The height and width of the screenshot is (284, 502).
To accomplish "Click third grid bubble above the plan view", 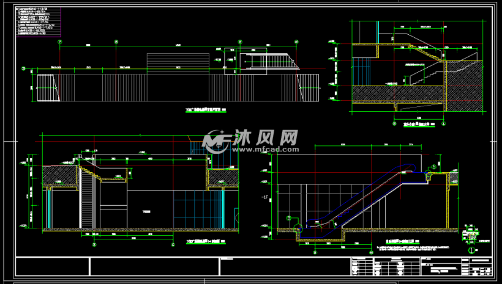I will [x=240, y=42].
